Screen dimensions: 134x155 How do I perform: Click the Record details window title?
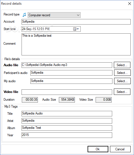tap(11, 4)
